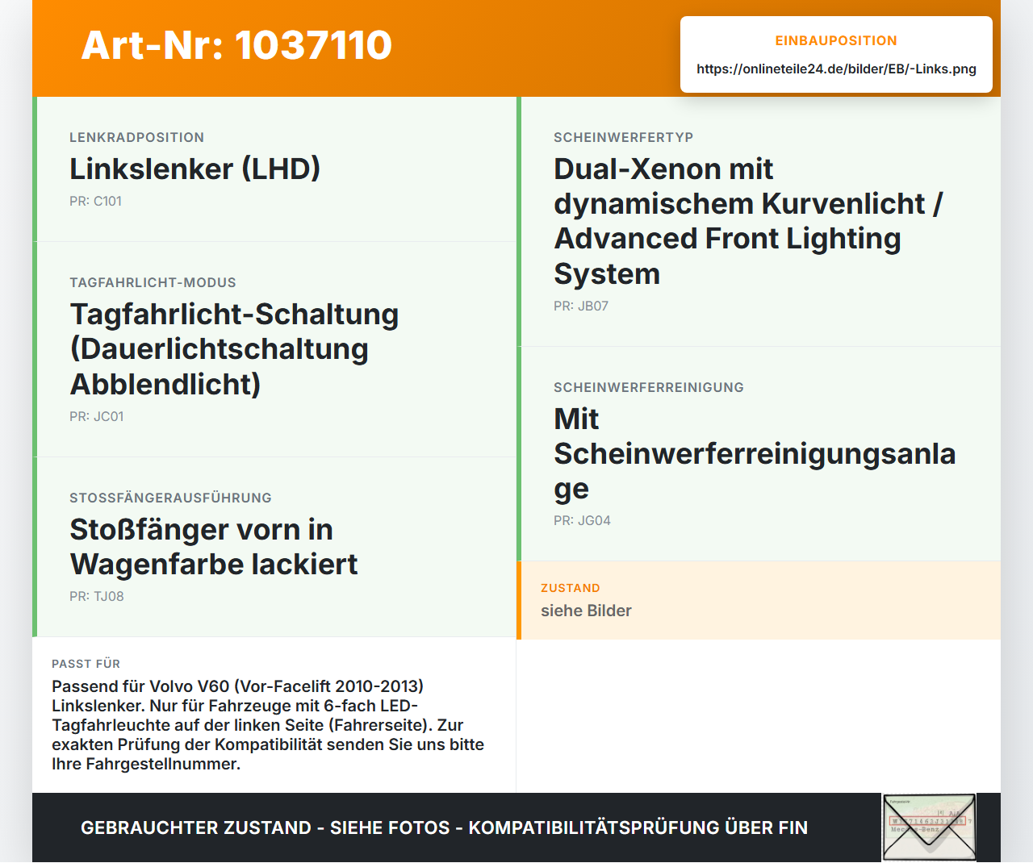Click PR: TJ08 code
The height and width of the screenshot is (863, 1033).
pos(96,596)
